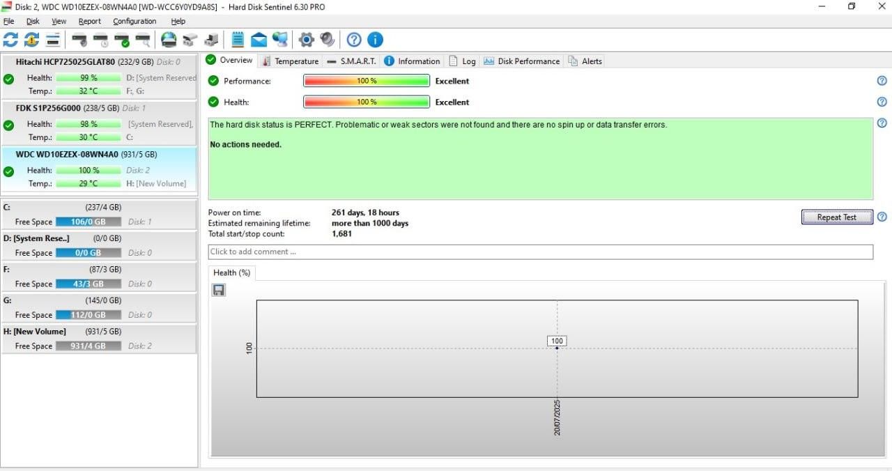892x471 pixels.
Task: Open the Disk menu
Action: click(33, 21)
